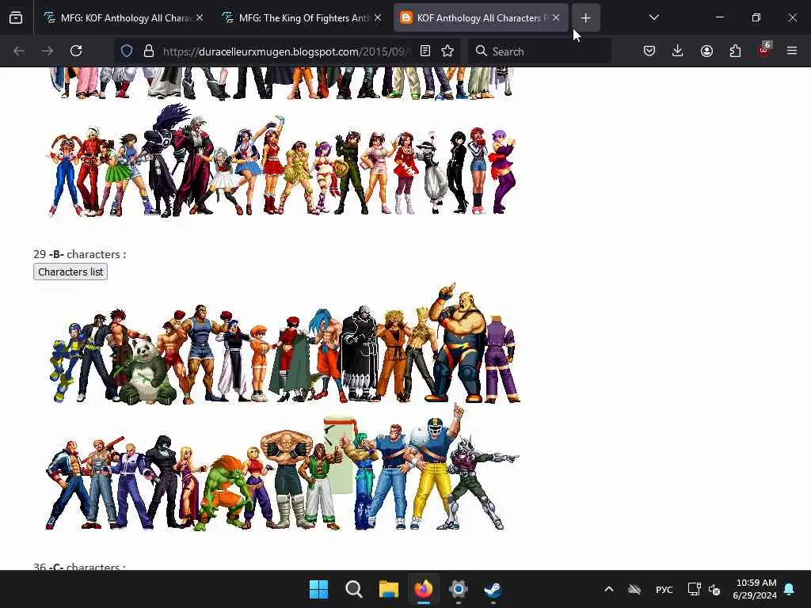Open the notification bell
Viewport: 811px width, 608px height.
coord(790,589)
